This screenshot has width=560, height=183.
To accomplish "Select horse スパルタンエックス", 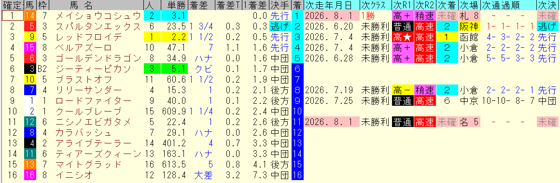I will tap(98, 26).
